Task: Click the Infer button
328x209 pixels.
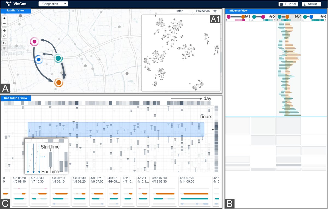Action: (180, 11)
